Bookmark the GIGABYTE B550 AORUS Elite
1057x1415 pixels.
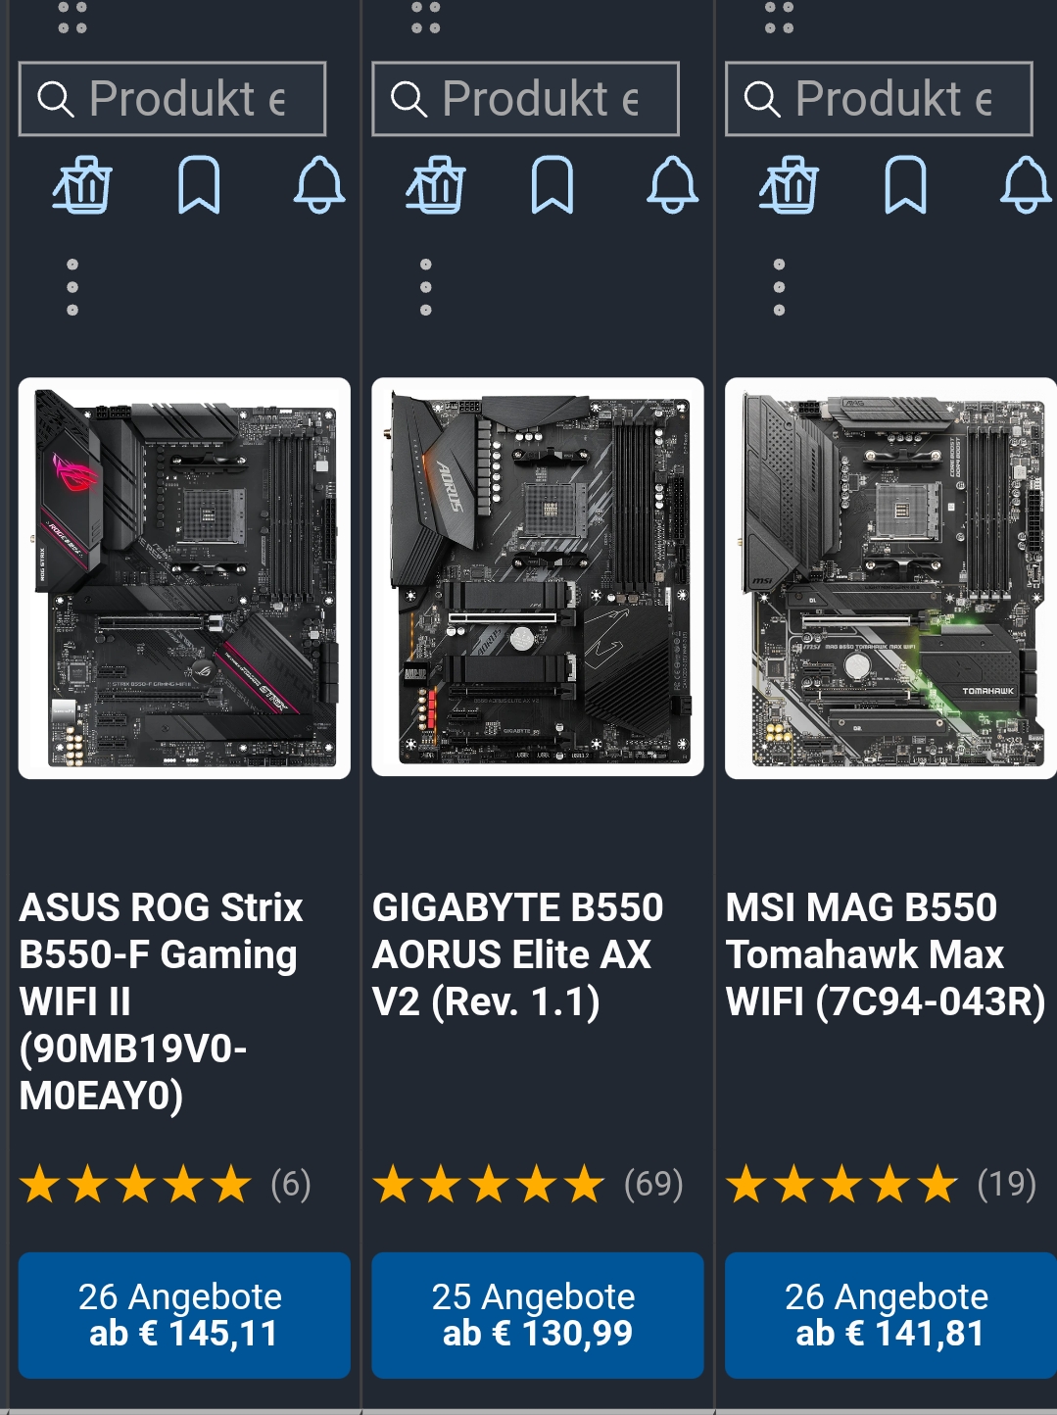click(x=553, y=184)
